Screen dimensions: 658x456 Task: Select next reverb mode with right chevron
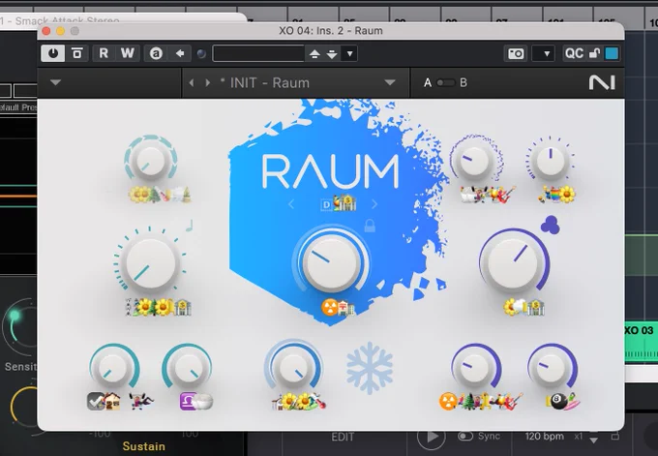tap(374, 204)
